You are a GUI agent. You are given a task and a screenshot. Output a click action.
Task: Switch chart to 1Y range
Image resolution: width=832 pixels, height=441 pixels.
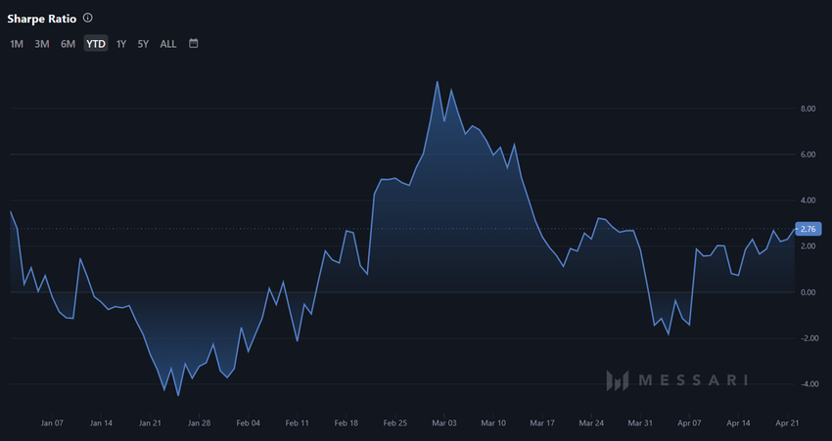(x=121, y=44)
